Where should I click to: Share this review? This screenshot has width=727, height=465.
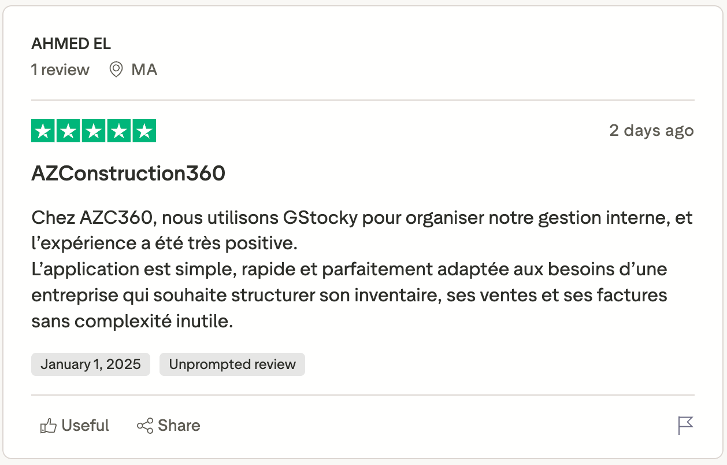click(x=168, y=426)
